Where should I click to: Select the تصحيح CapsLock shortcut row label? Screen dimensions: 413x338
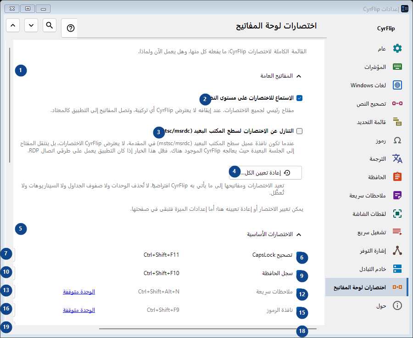272,255
